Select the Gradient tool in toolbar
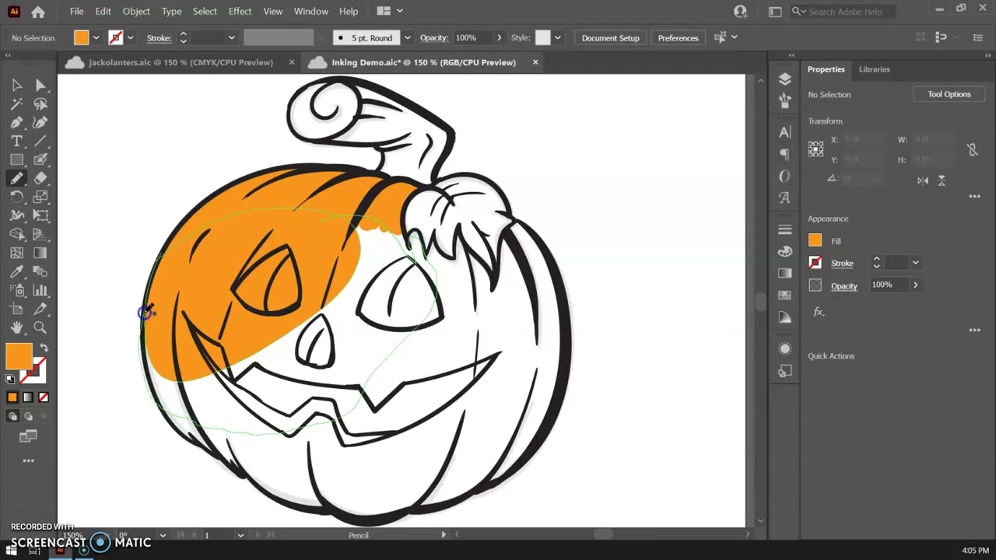The height and width of the screenshot is (560, 996). click(x=40, y=253)
